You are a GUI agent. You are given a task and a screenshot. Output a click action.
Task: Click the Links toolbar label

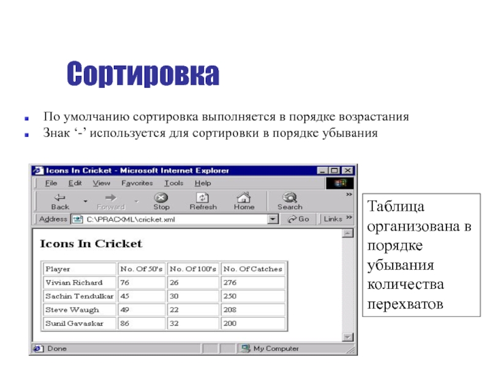coord(333,219)
